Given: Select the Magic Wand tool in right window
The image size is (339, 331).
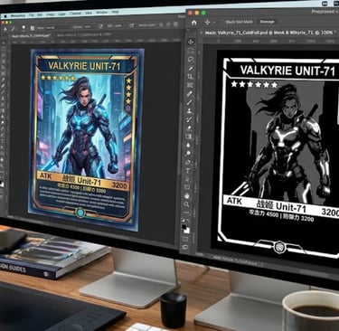Looking at the screenshot, I should click(191, 68).
